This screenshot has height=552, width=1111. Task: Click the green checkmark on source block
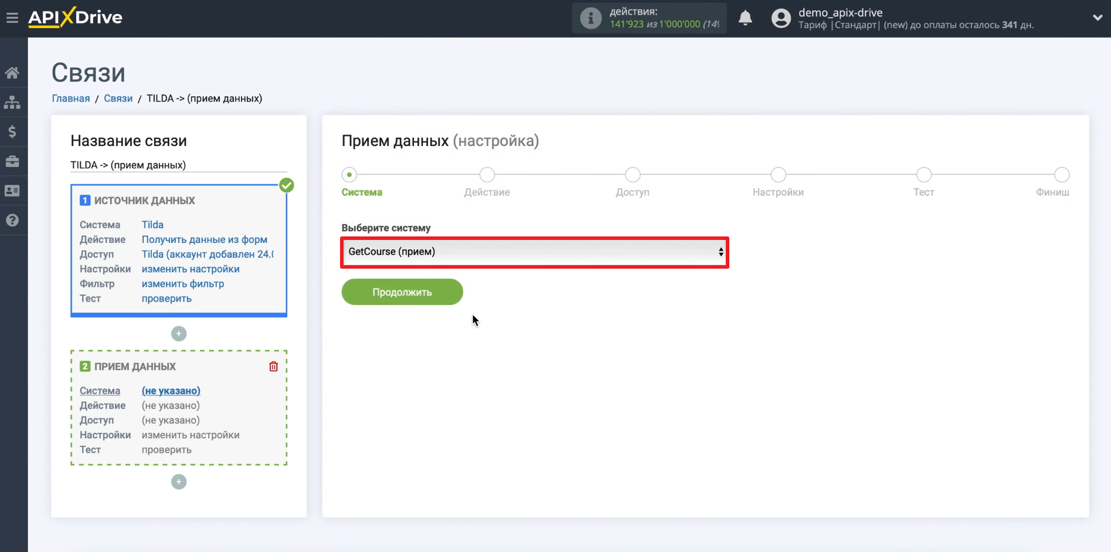(287, 185)
